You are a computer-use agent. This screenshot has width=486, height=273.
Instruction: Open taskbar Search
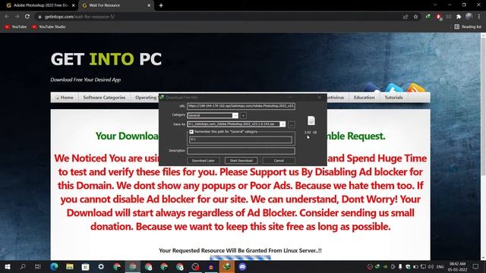pos(23,267)
